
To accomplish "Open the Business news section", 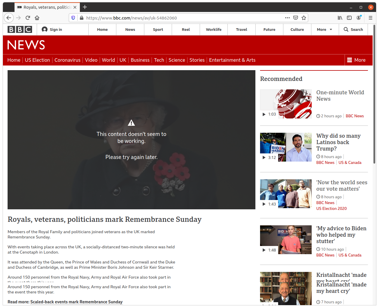I will point(140,60).
